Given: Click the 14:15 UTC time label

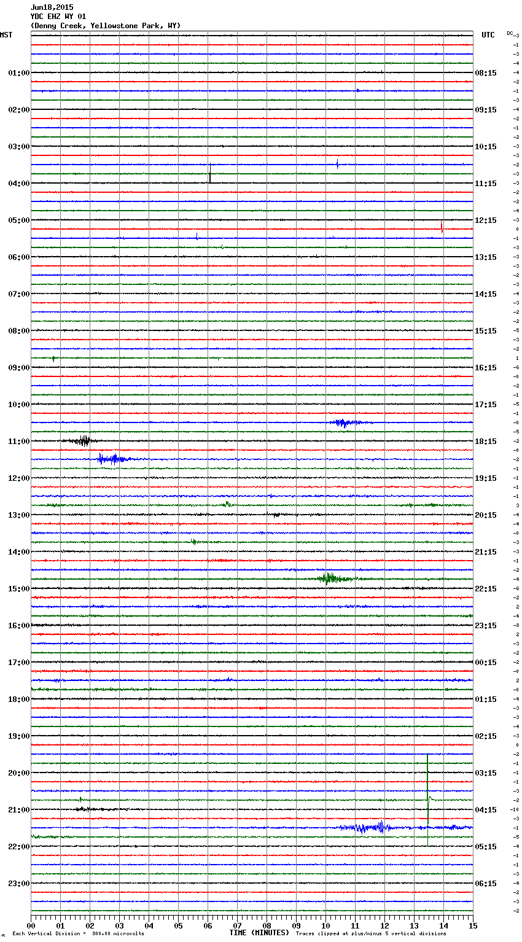Looking at the screenshot, I should coord(486,294).
